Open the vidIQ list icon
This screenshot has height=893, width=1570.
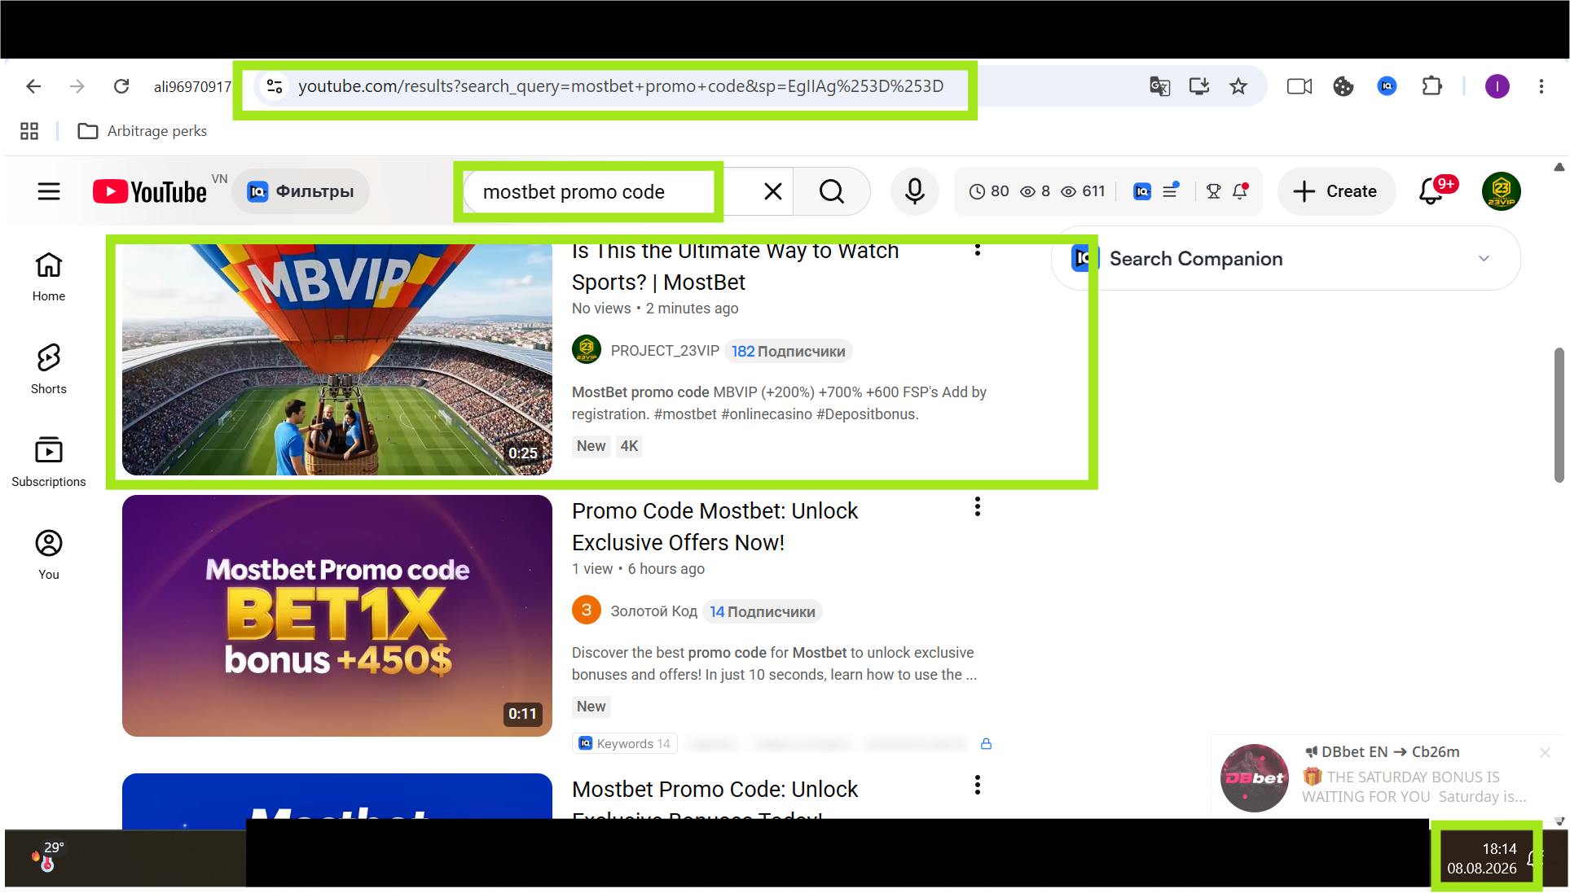(1170, 190)
